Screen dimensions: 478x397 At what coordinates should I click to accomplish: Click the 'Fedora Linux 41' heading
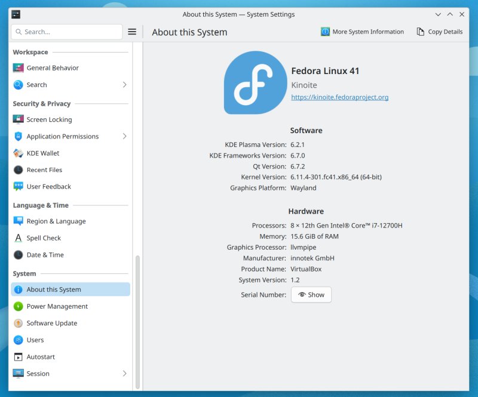(325, 71)
